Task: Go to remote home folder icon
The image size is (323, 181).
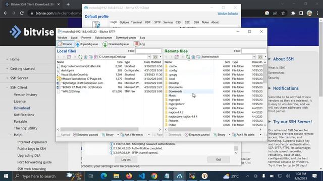Action: pos(193,57)
